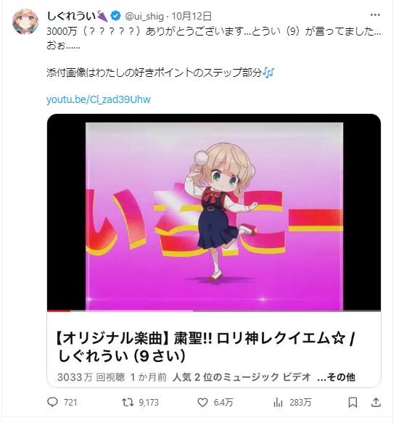
Task: Open the reply comment icon
Action: (x=52, y=402)
